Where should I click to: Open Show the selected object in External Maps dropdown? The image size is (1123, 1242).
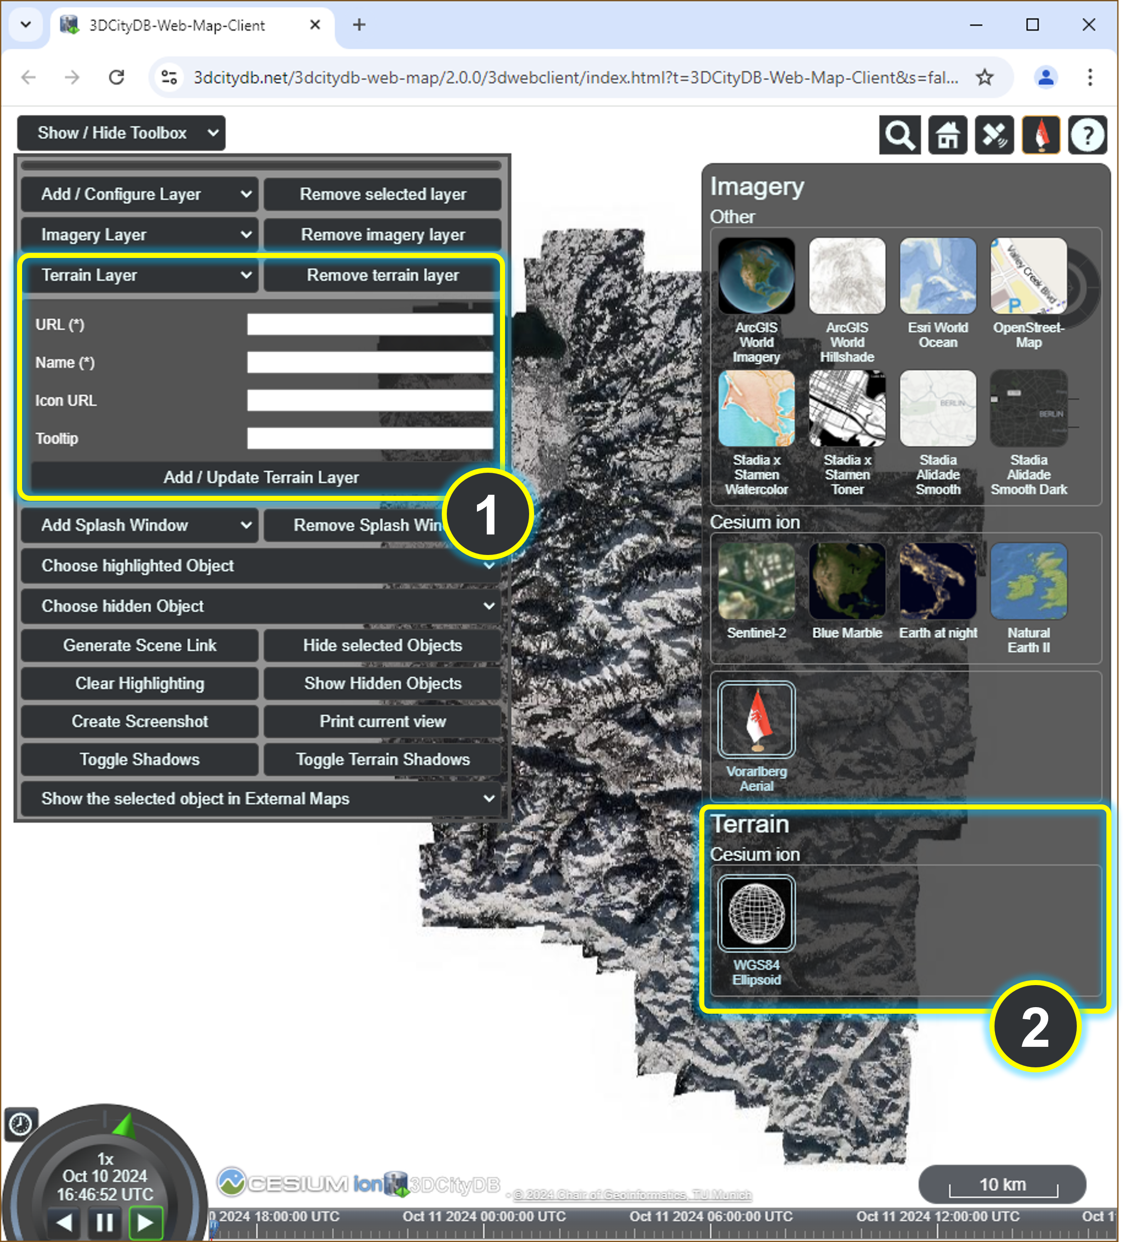tap(260, 798)
